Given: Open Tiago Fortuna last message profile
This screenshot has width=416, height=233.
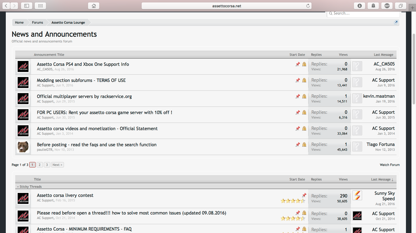Looking at the screenshot, I should tap(381, 144).
